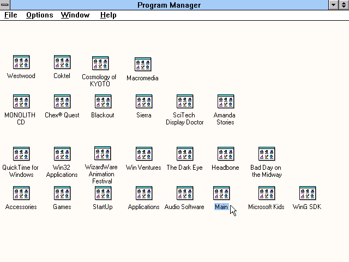The image size is (349, 262).
Task: Select the Win32 Applications group icon
Action: click(x=62, y=154)
